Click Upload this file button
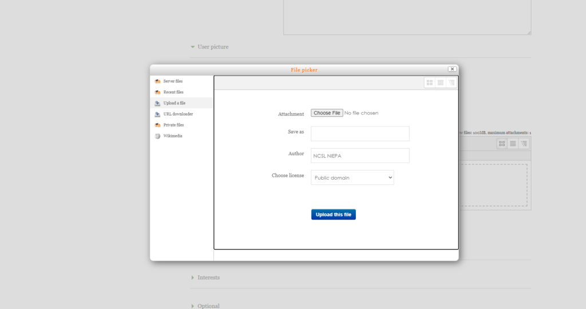This screenshot has width=586, height=309. (x=334, y=215)
